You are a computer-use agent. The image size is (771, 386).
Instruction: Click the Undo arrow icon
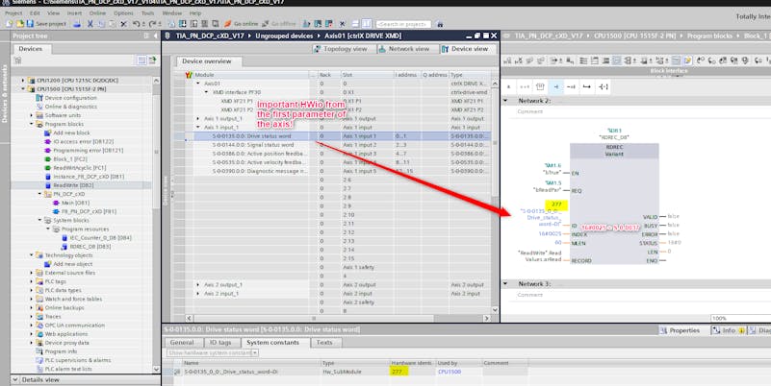coord(137,24)
